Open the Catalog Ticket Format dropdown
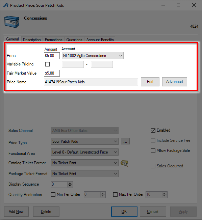Viewport: 202px width, 220px height. tap(85, 163)
